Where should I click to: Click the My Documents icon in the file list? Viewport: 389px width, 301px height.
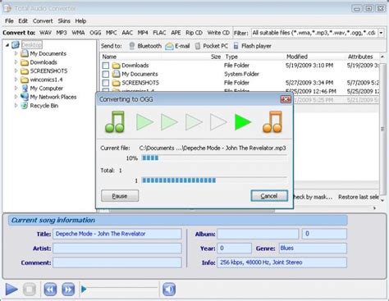coord(117,74)
